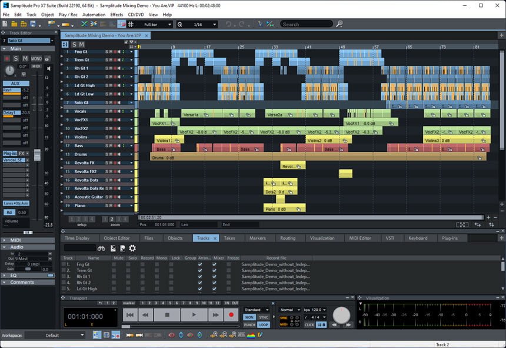Select the Drums 0 dB clip in arranger
Viewport: 506px width, 348px height.
coord(318,157)
